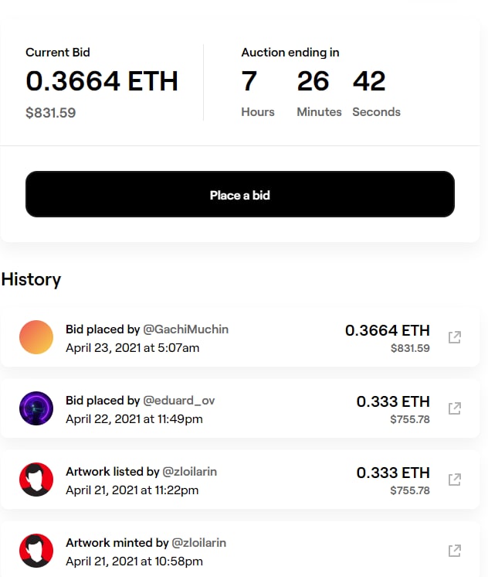This screenshot has height=577, width=488.
Task: Click zloilarin's avatar on listed entry
Action: [36, 480]
